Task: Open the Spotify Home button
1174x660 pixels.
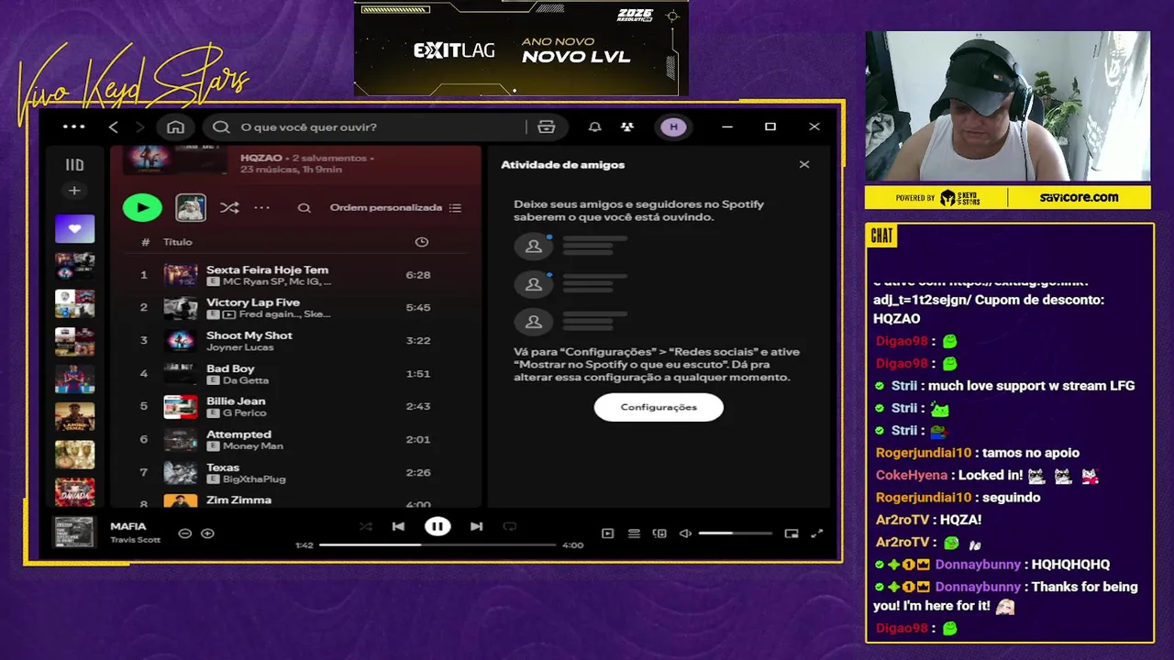Action: coord(175,126)
